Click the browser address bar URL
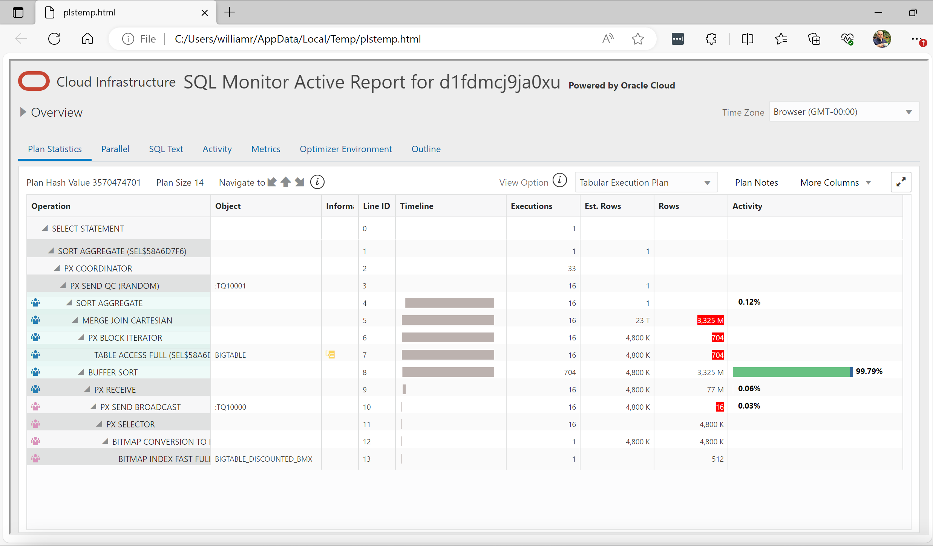This screenshot has height=546, width=933. click(298, 39)
